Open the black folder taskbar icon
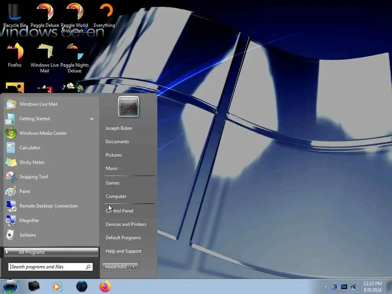 (x=34, y=286)
